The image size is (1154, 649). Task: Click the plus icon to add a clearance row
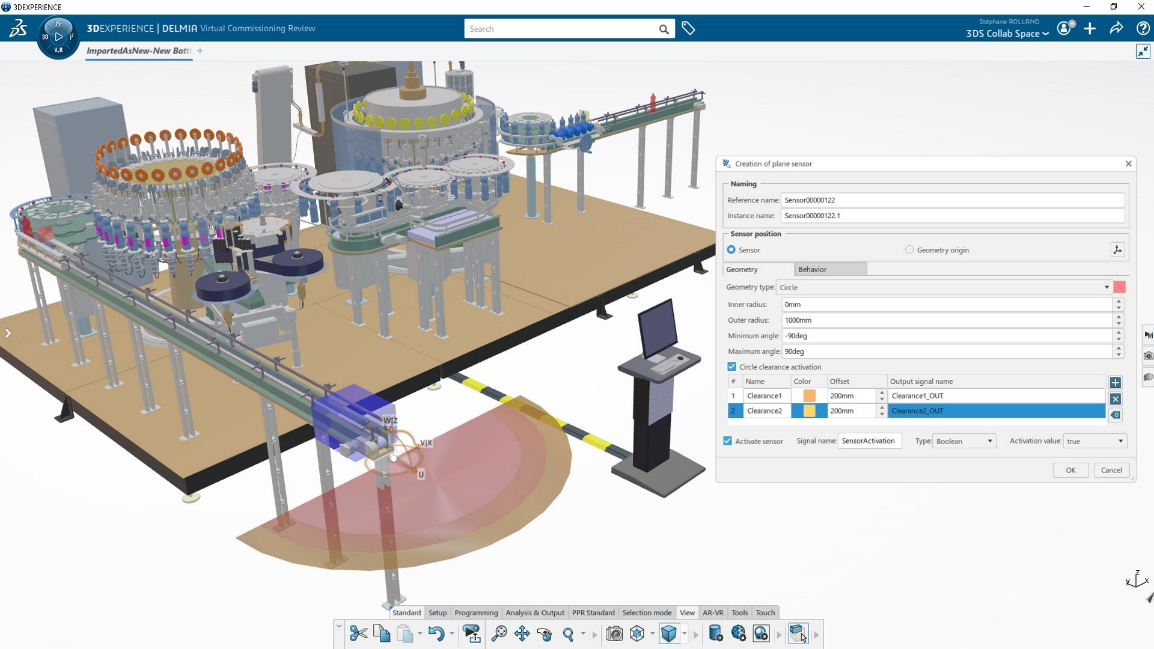click(1116, 383)
